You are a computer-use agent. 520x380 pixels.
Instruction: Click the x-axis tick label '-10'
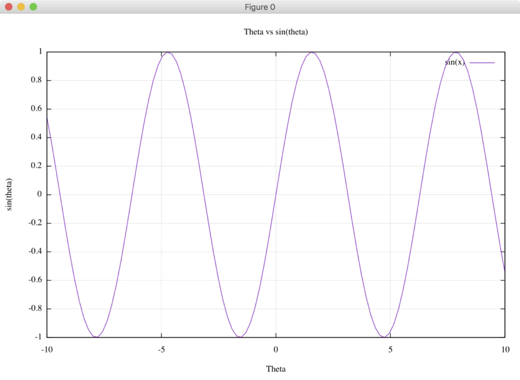coord(47,349)
